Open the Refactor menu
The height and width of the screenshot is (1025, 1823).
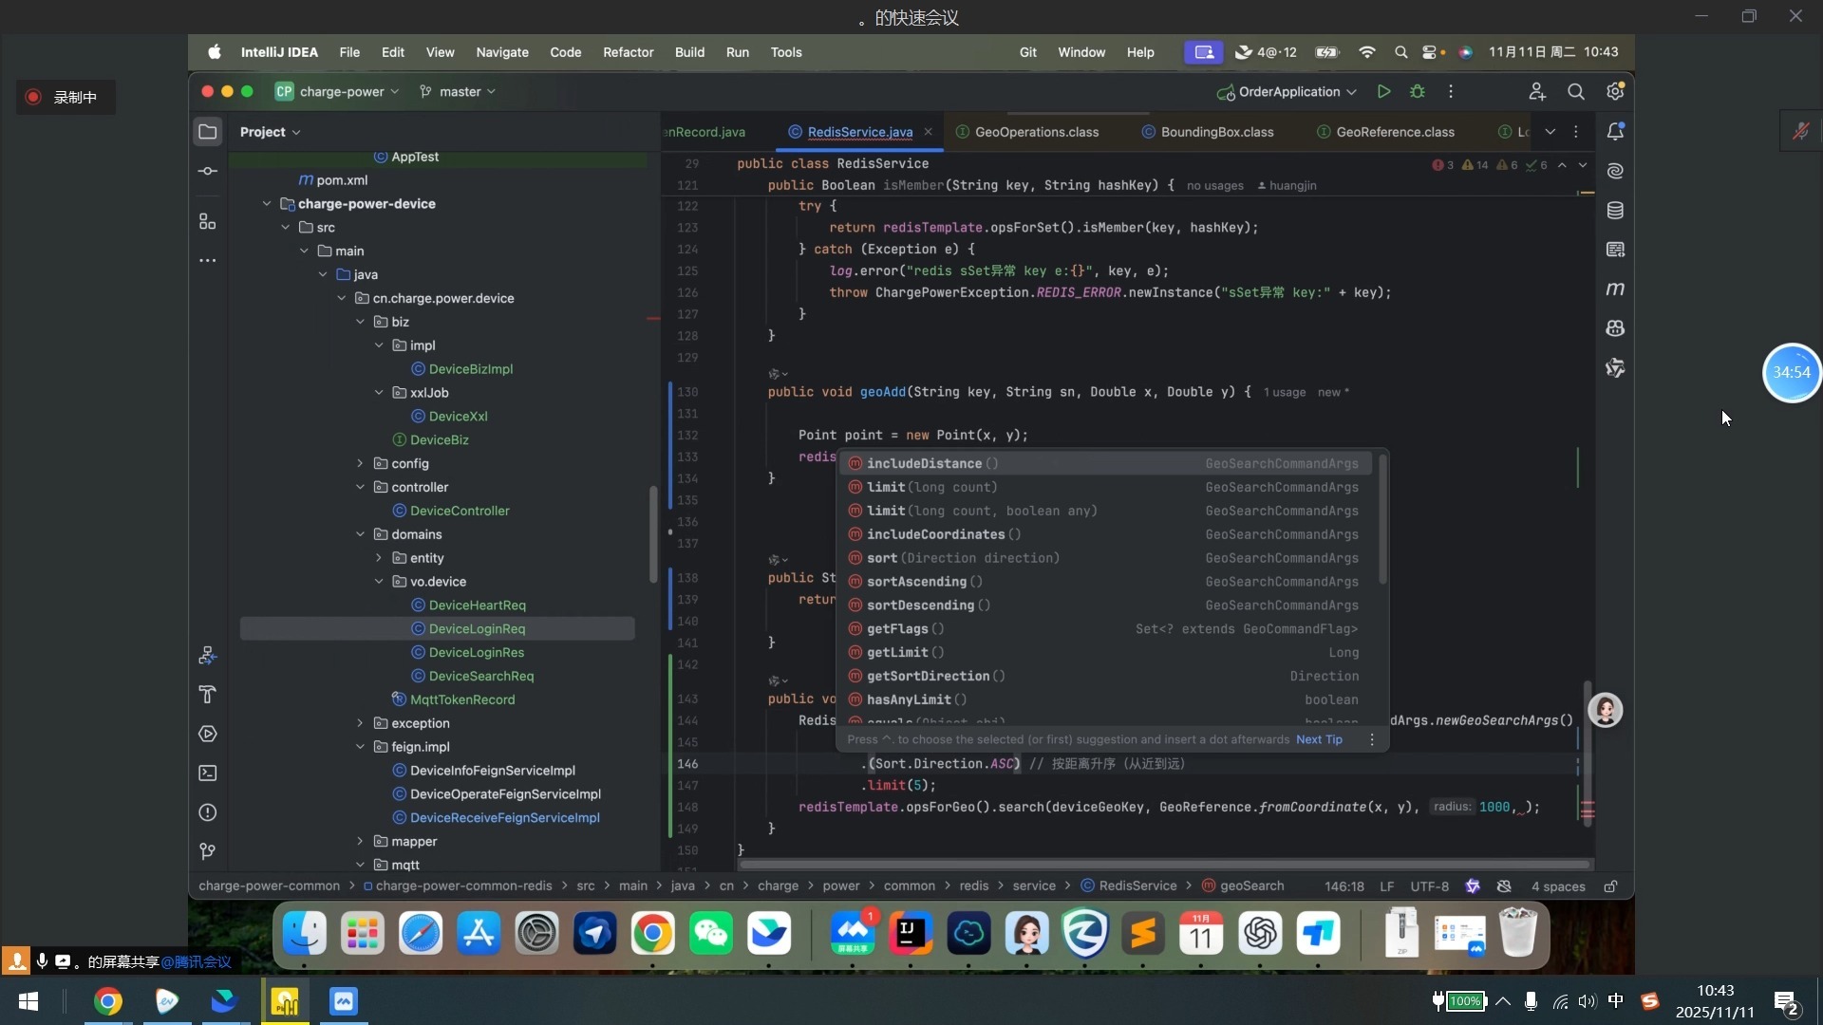pyautogui.click(x=628, y=52)
